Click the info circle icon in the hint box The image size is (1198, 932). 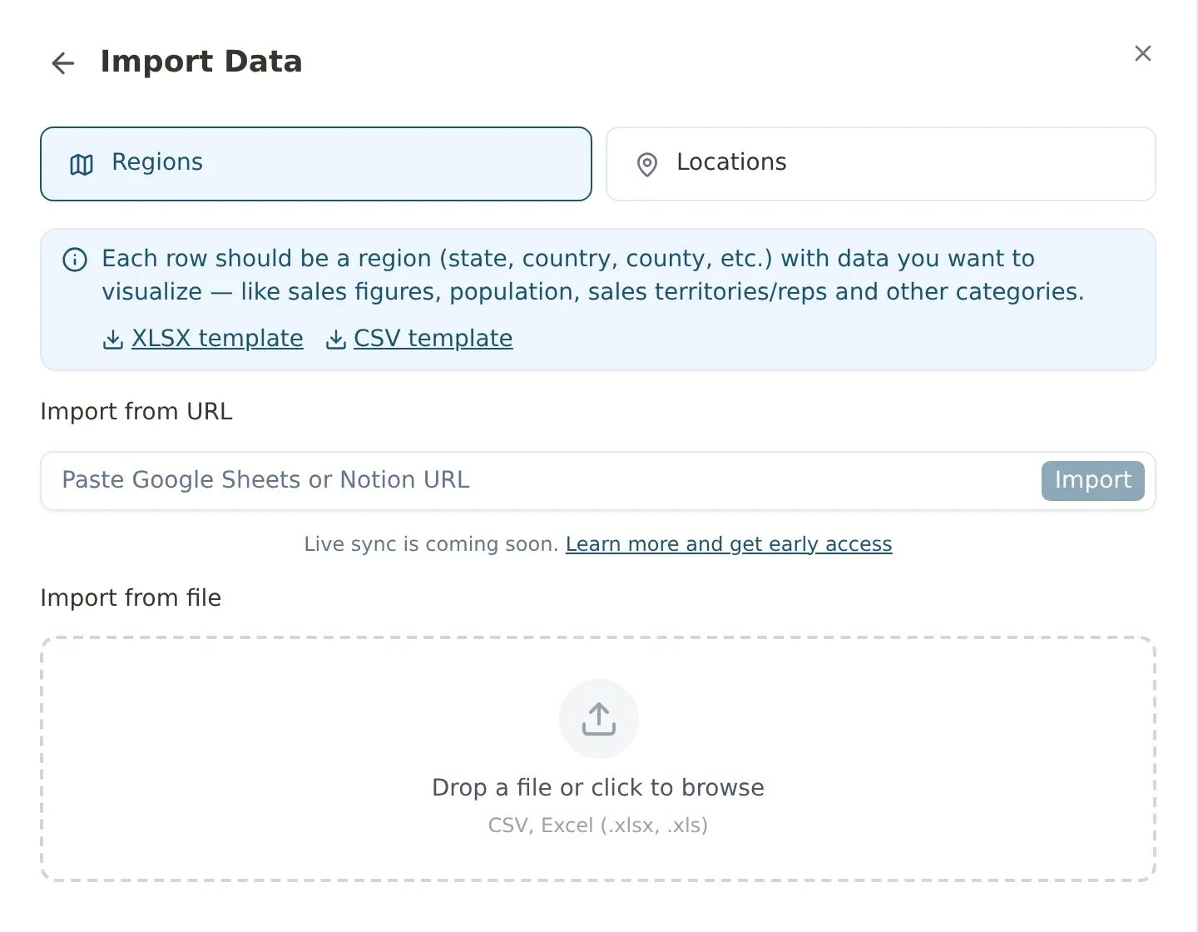[x=75, y=260]
